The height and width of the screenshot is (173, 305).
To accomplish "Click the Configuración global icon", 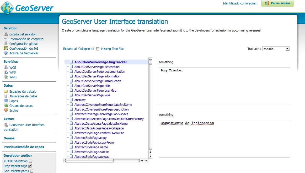I will pos(6,43).
